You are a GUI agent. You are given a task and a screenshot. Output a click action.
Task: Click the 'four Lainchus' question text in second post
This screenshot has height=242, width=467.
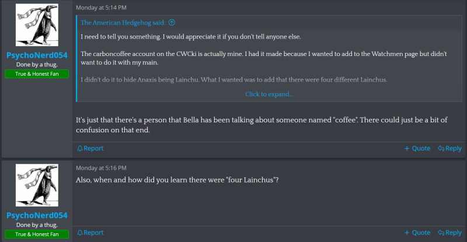point(177,180)
